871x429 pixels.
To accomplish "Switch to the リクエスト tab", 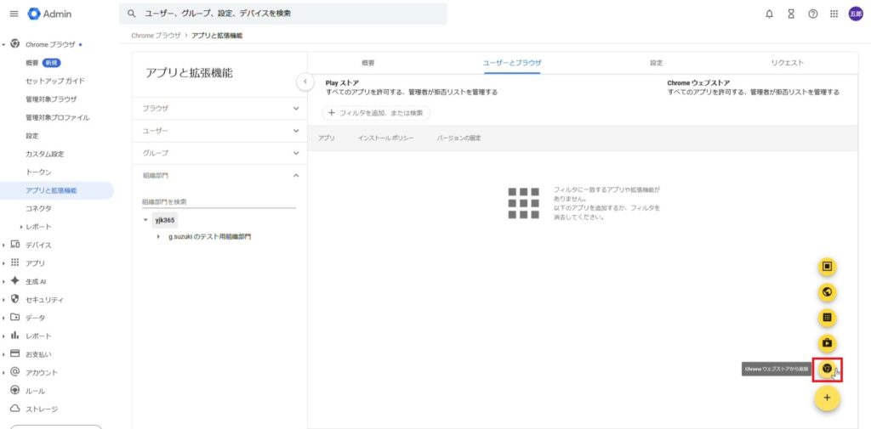I will (787, 63).
